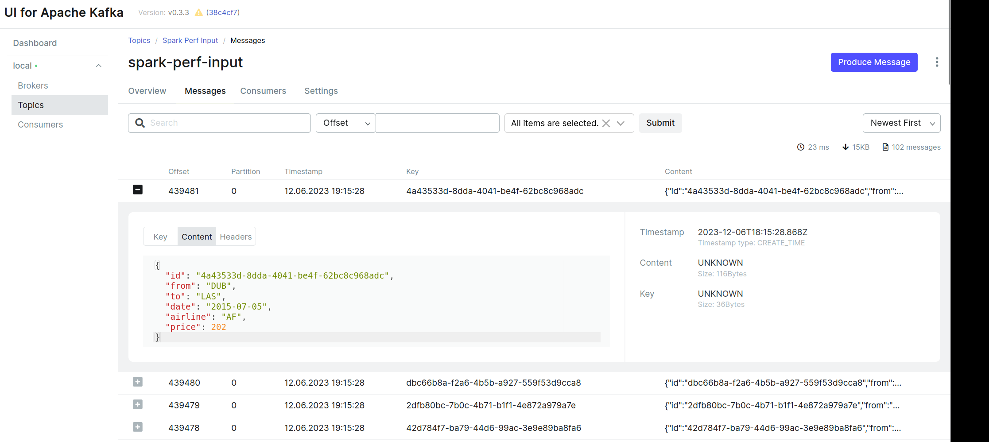Click the "price": 202 JSON line
This screenshot has height=442, width=989.
196,327
